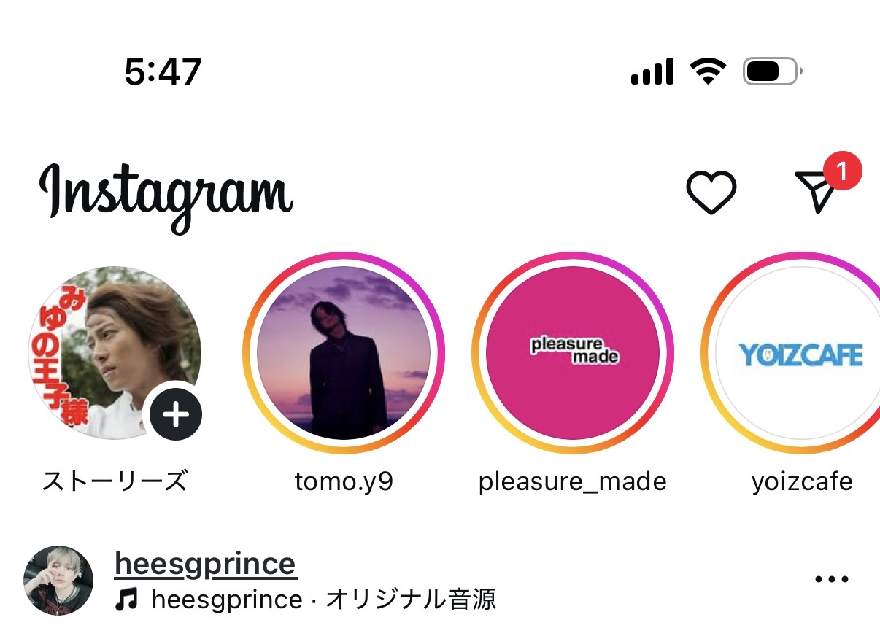Open the heart notifications icon
The image size is (880, 628).
[x=711, y=193]
